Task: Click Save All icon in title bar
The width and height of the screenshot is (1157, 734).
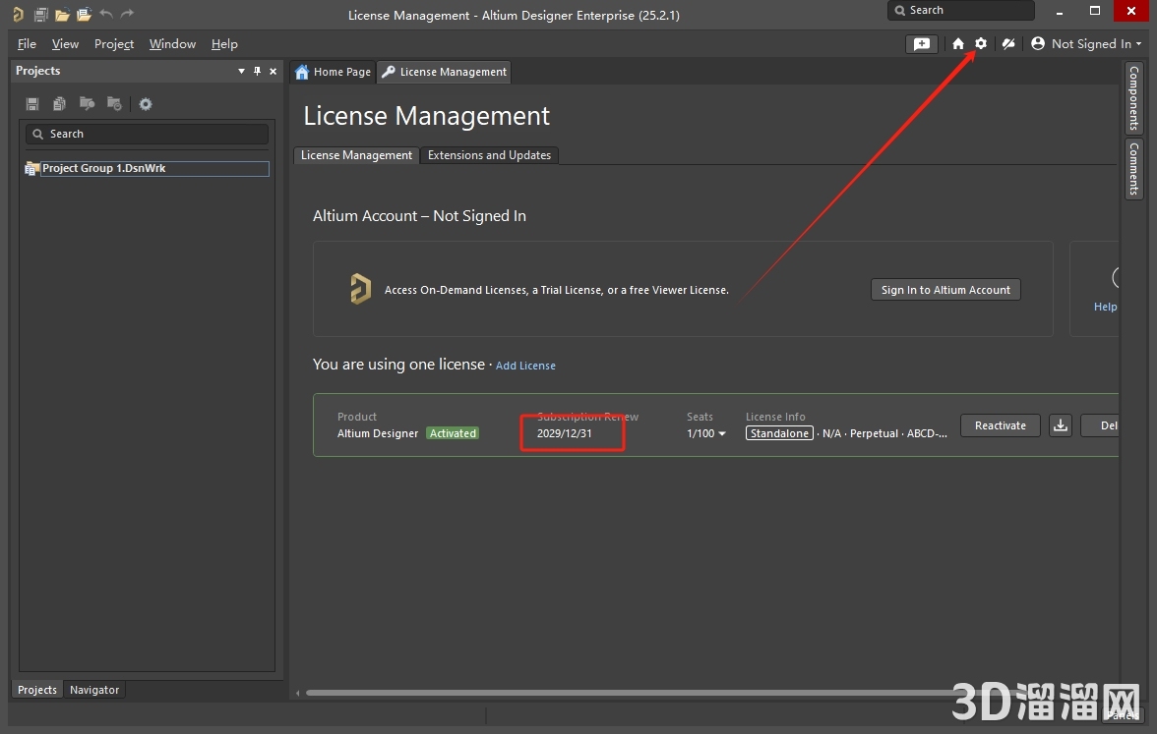Action: click(x=41, y=14)
